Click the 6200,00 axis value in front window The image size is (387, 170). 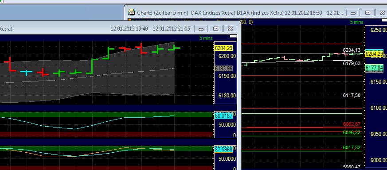(227, 56)
